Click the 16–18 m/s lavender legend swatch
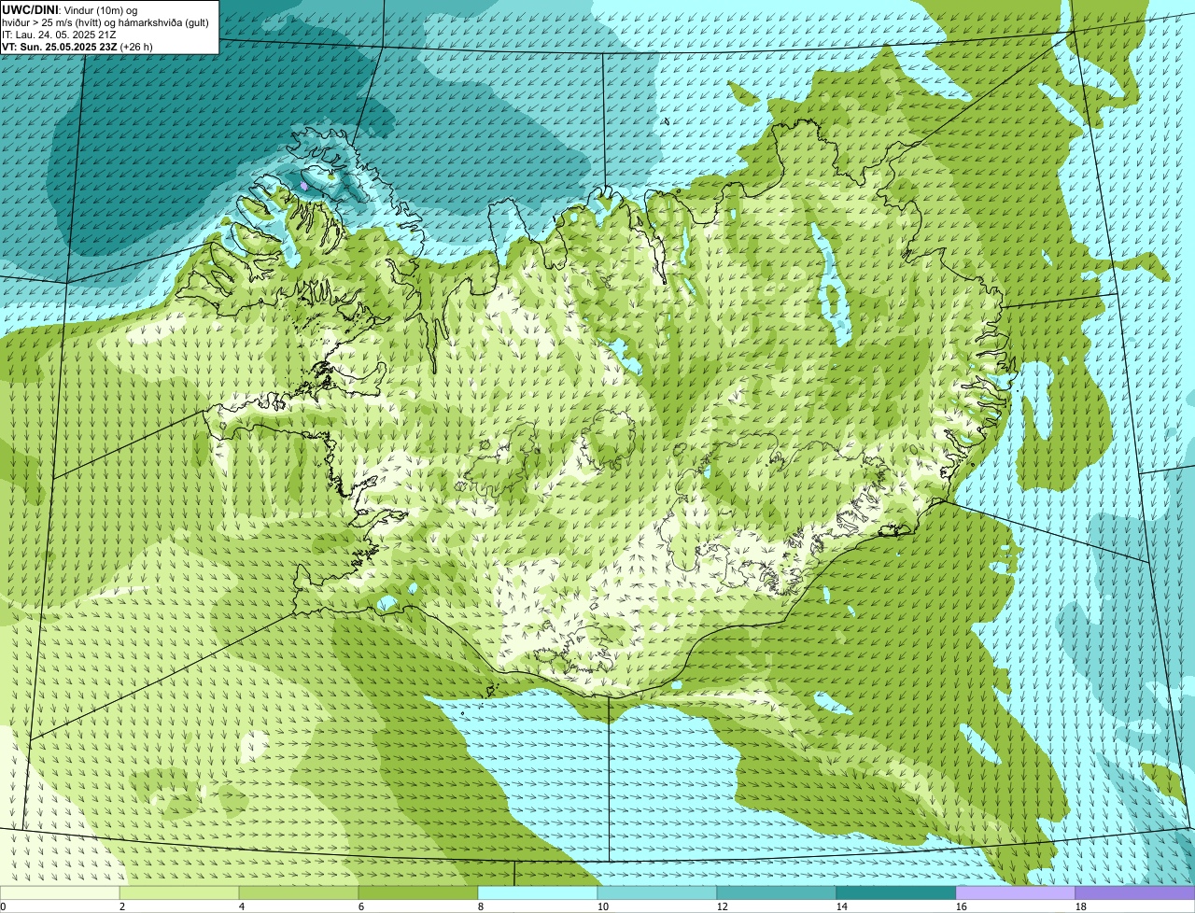1195x913 pixels. [1016, 892]
